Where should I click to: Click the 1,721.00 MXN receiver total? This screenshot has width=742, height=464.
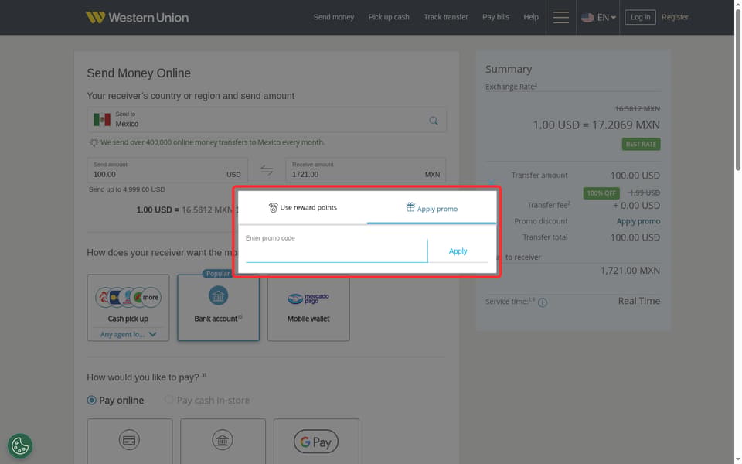coord(630,271)
